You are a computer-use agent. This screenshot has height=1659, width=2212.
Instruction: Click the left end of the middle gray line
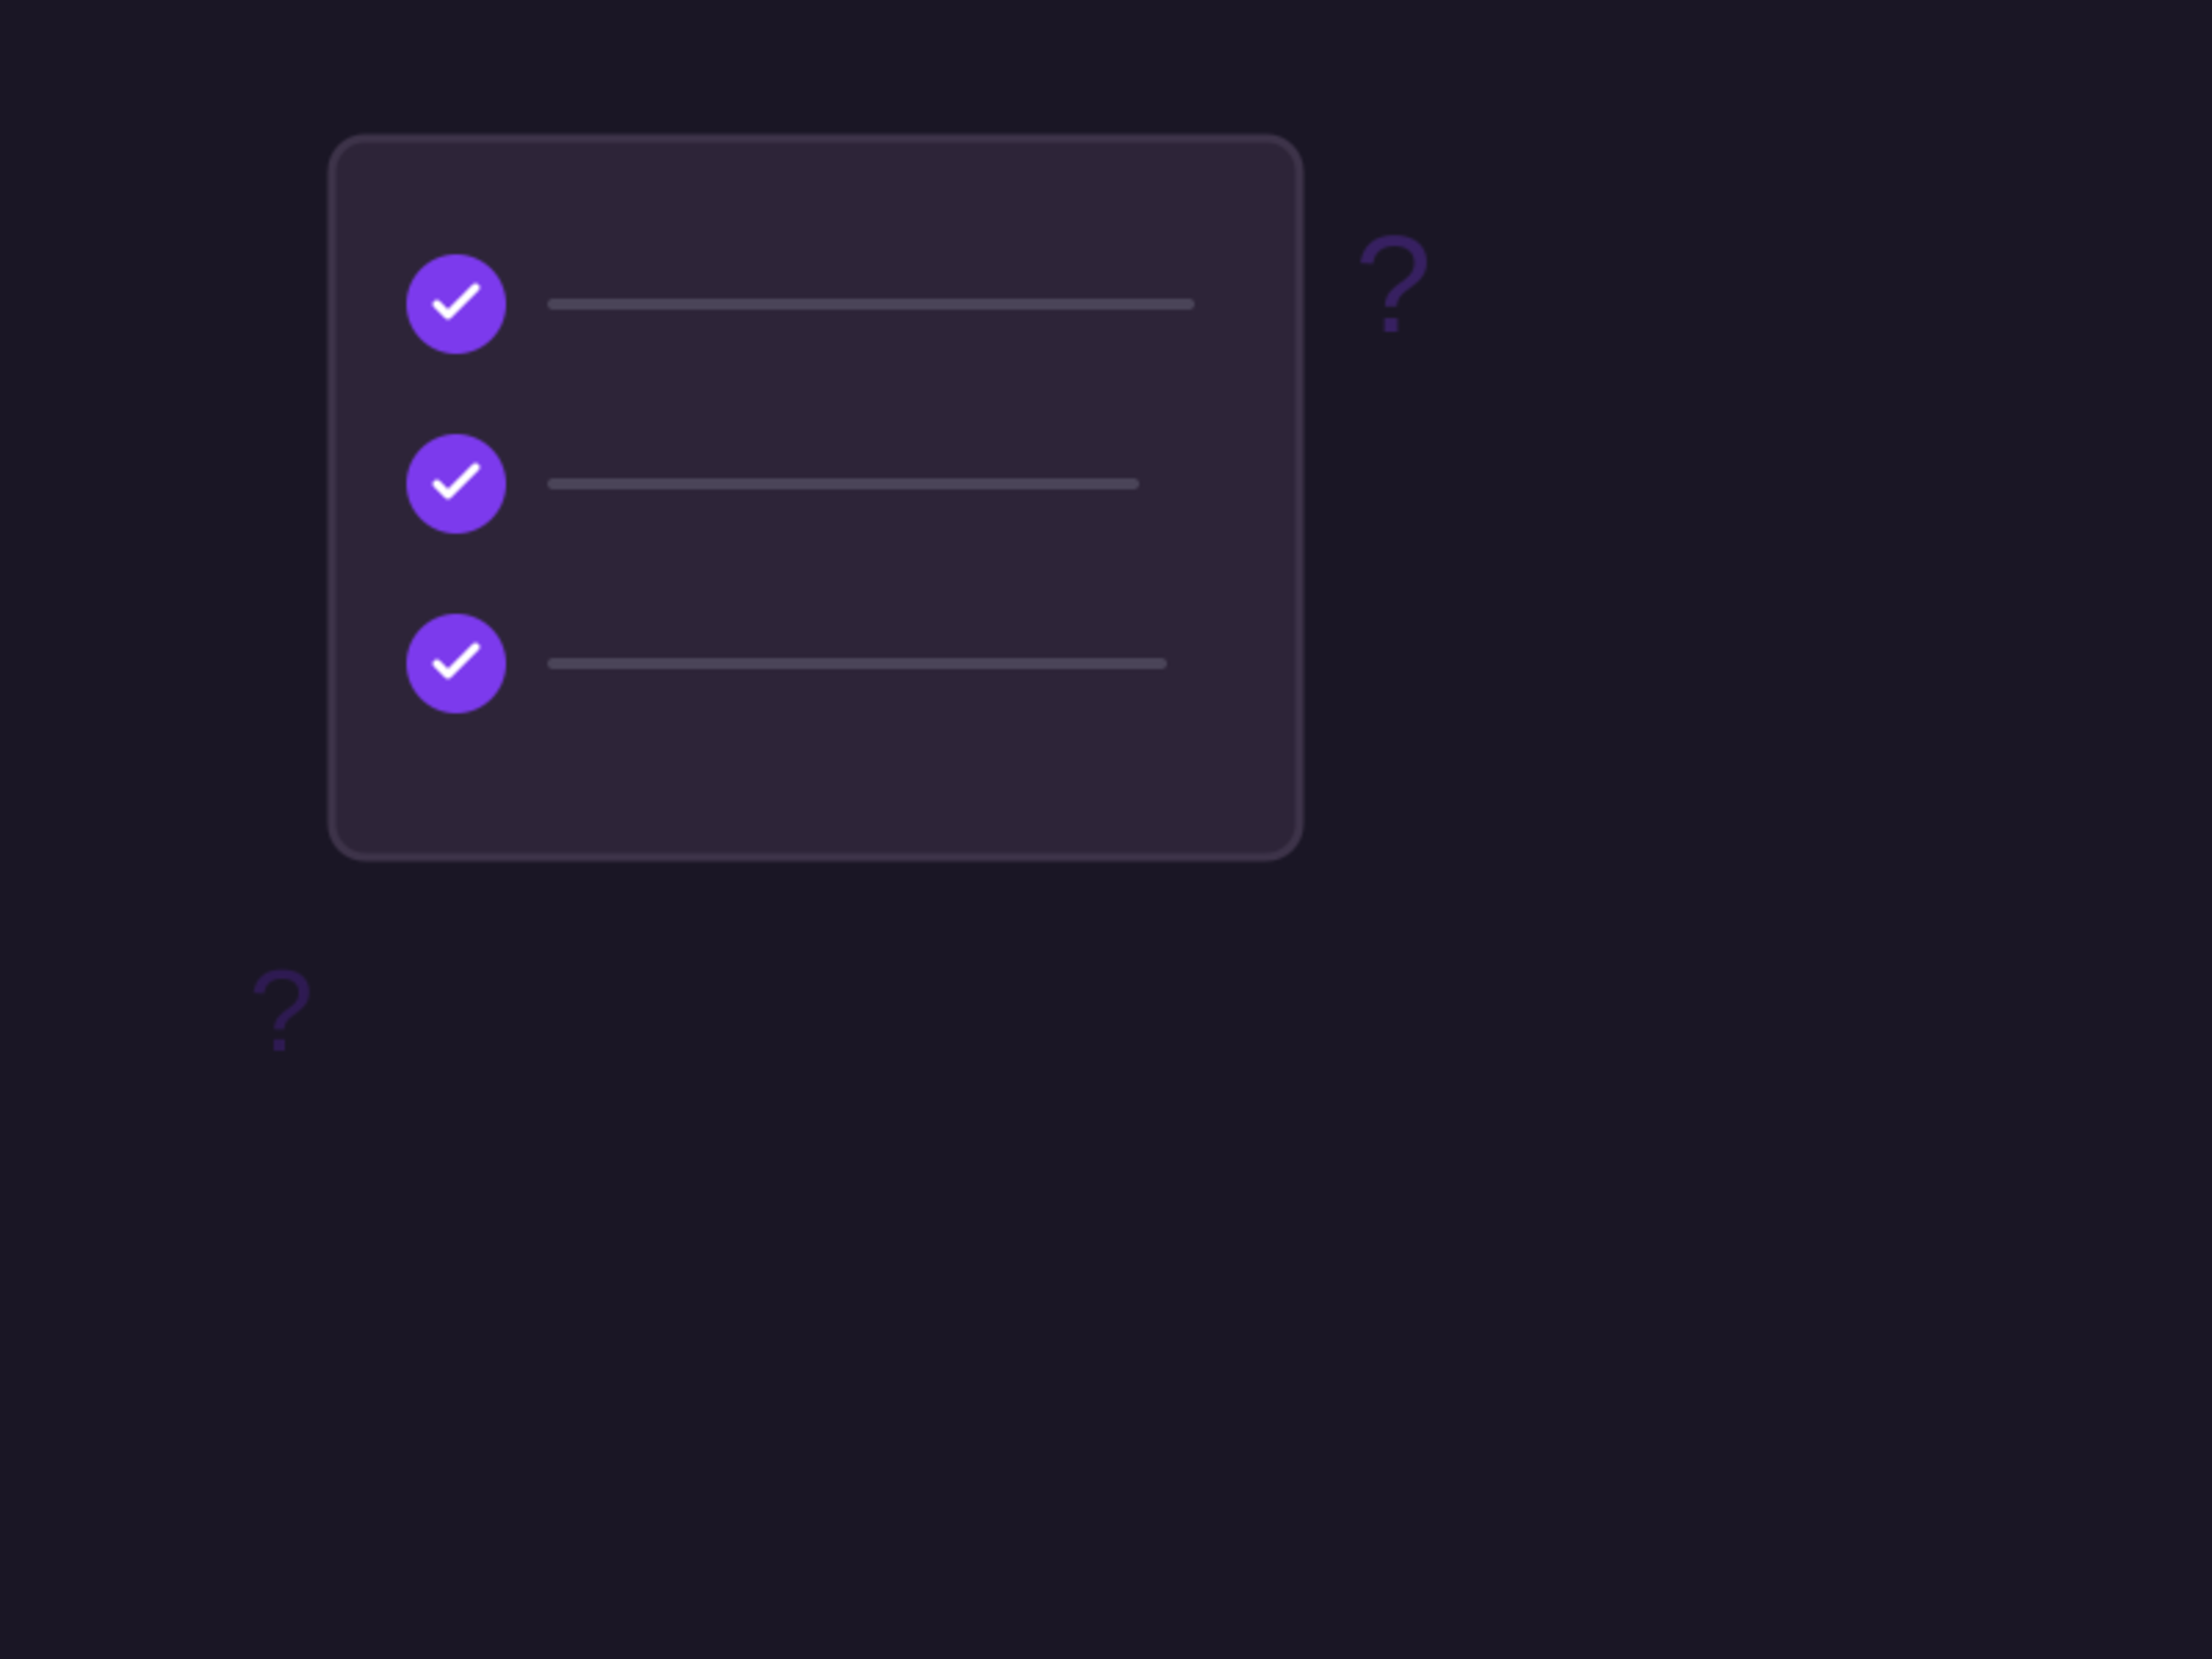click(554, 484)
